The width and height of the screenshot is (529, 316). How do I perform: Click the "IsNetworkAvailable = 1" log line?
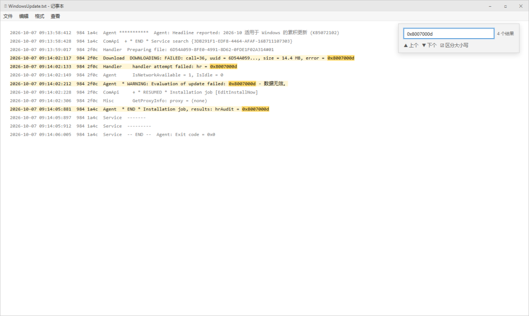click(x=116, y=75)
